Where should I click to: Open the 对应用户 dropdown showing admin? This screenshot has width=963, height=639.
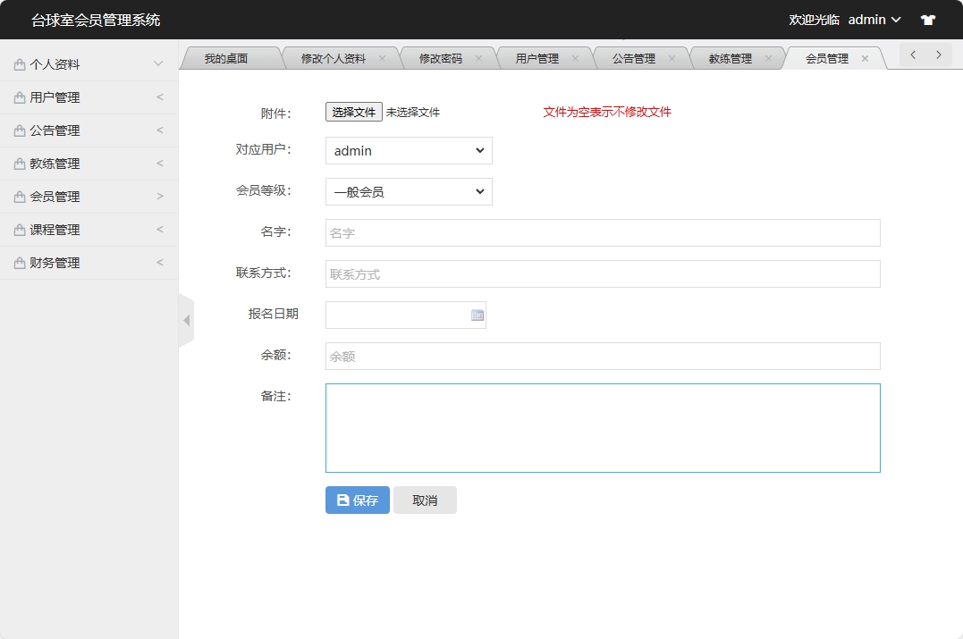tap(408, 150)
